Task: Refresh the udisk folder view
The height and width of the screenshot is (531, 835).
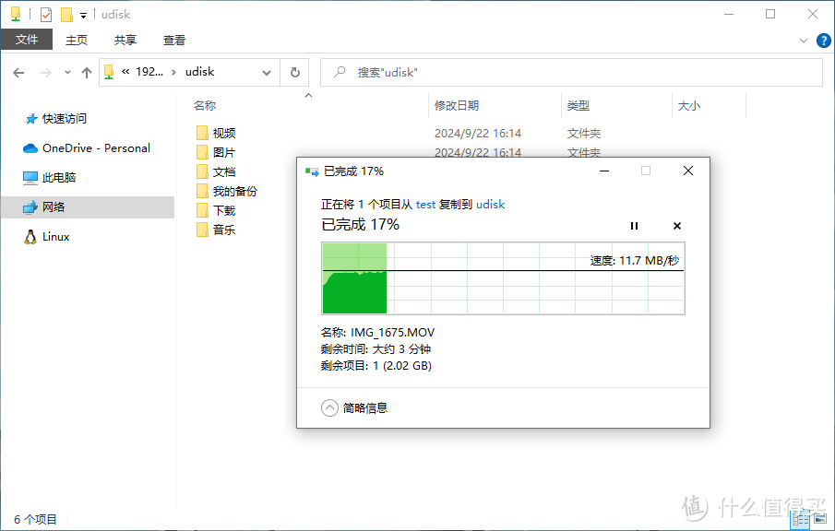Action: tap(294, 72)
